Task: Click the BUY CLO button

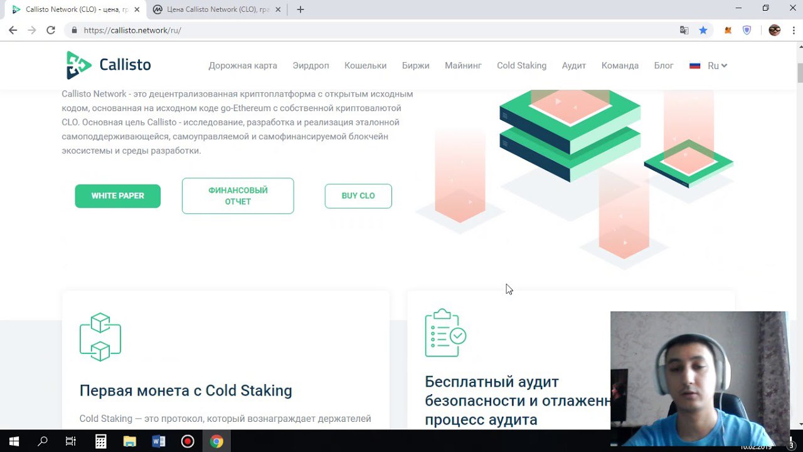Action: [x=358, y=196]
